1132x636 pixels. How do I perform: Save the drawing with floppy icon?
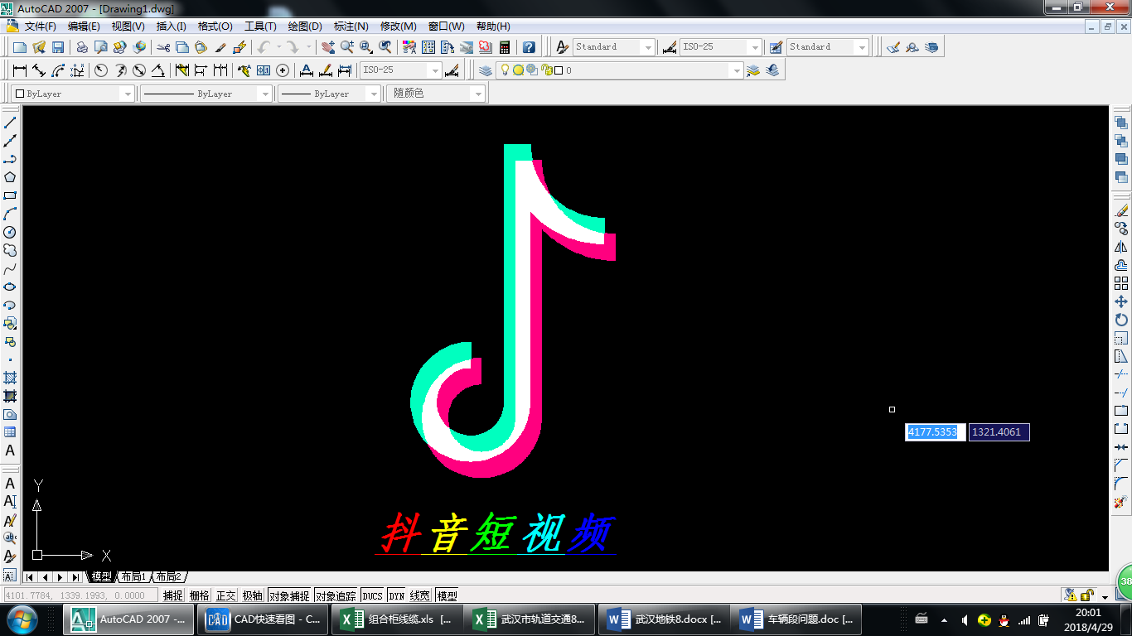[58, 47]
